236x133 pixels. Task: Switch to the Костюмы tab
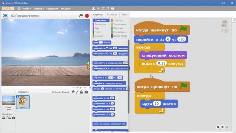[x=112, y=15]
